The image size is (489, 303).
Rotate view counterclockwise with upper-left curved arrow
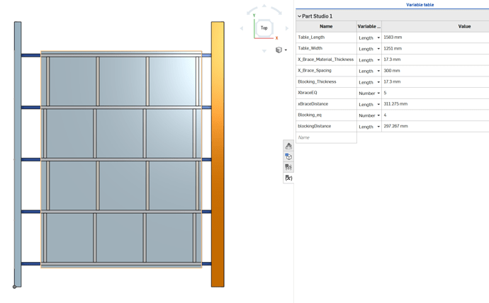[x=252, y=11]
